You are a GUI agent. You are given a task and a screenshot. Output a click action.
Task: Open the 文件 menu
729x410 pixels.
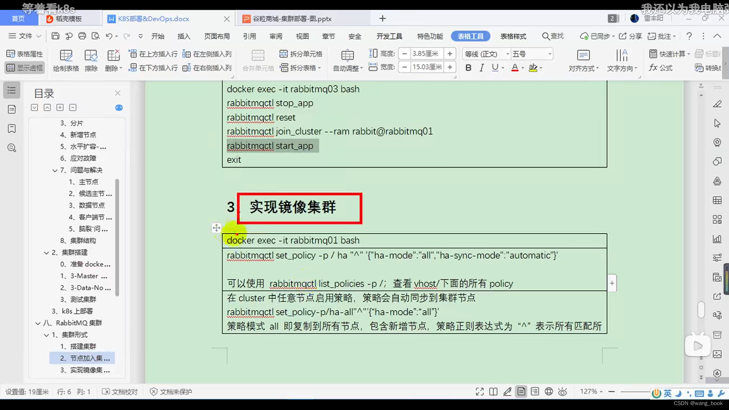[25, 36]
